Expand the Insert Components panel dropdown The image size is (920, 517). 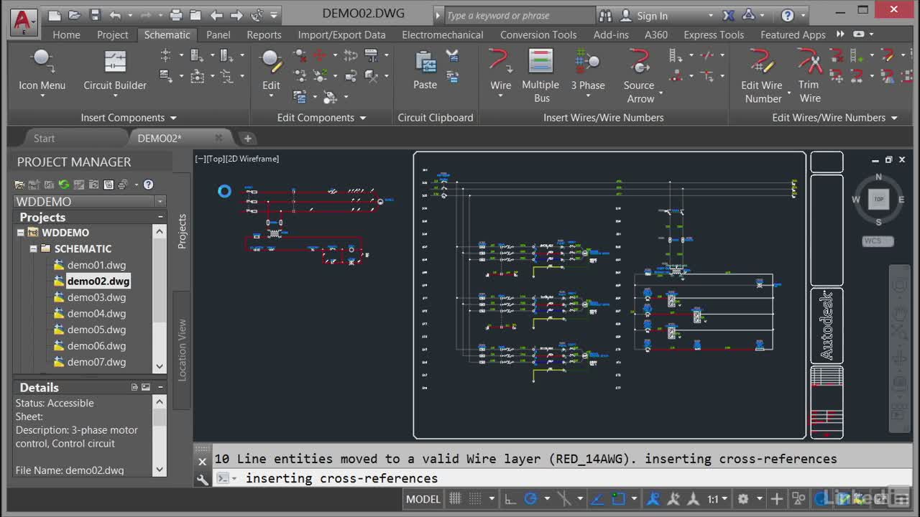[x=173, y=118]
